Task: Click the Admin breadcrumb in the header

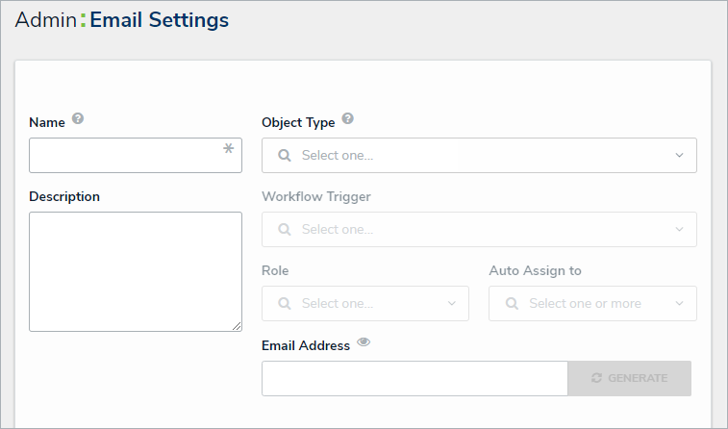Action: pos(45,20)
